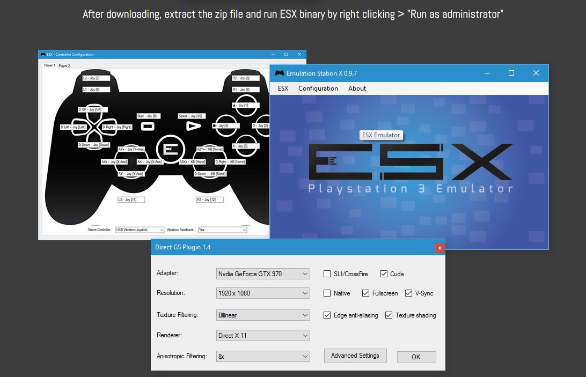The height and width of the screenshot is (377, 586).
Task: Close the Controller Configuration window
Action: click(x=299, y=54)
